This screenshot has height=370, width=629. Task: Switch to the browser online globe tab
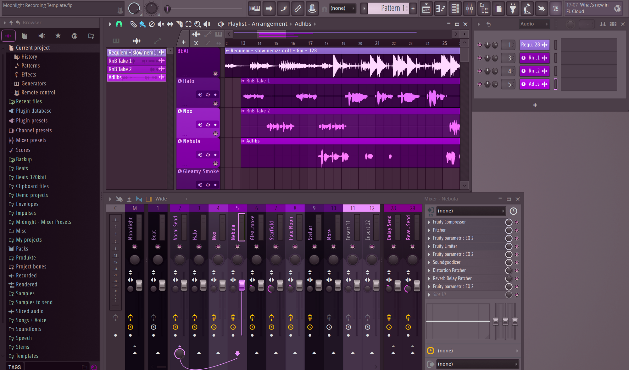pyautogui.click(x=75, y=36)
